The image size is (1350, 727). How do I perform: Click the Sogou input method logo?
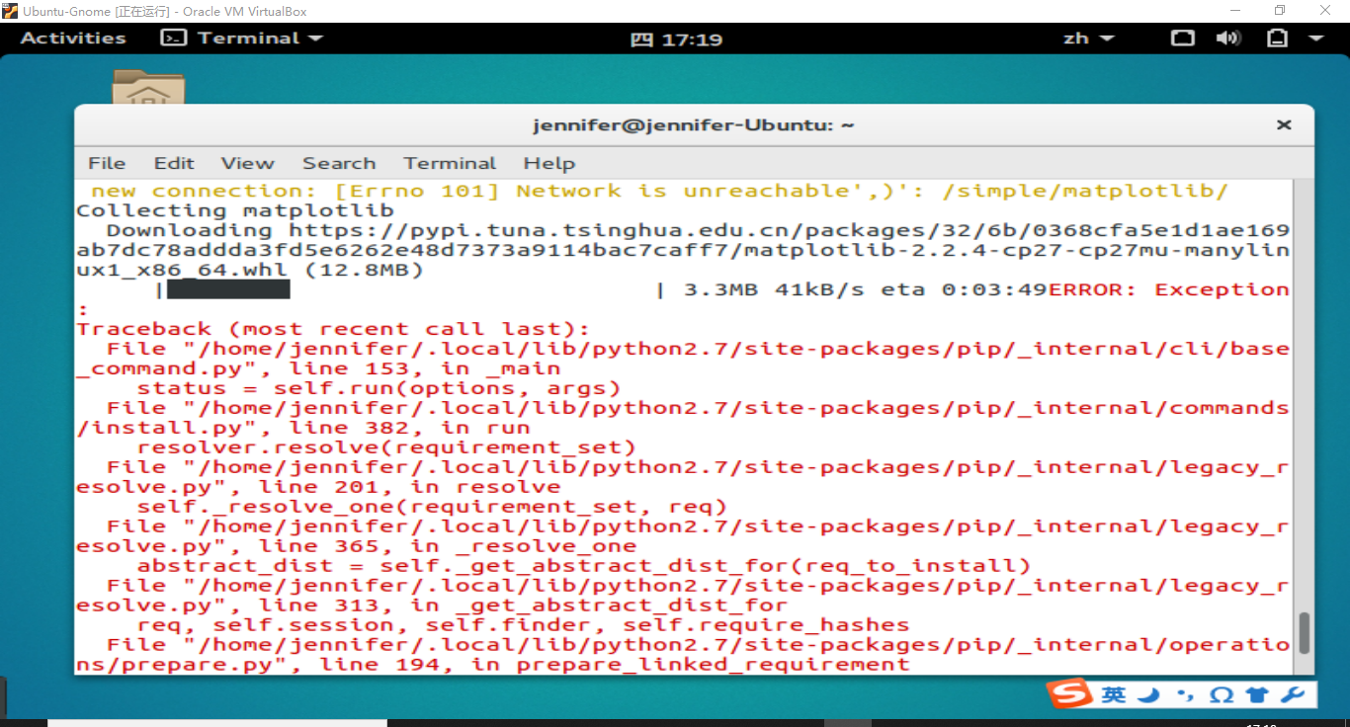[x=1070, y=694]
